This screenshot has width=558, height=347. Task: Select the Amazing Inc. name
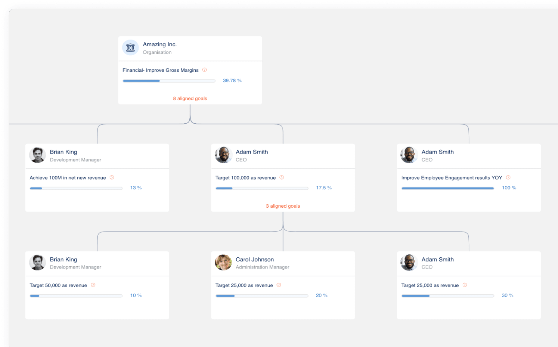(160, 44)
